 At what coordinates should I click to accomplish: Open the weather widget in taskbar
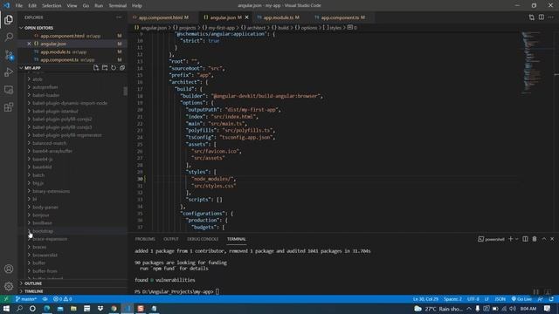(x=438, y=309)
